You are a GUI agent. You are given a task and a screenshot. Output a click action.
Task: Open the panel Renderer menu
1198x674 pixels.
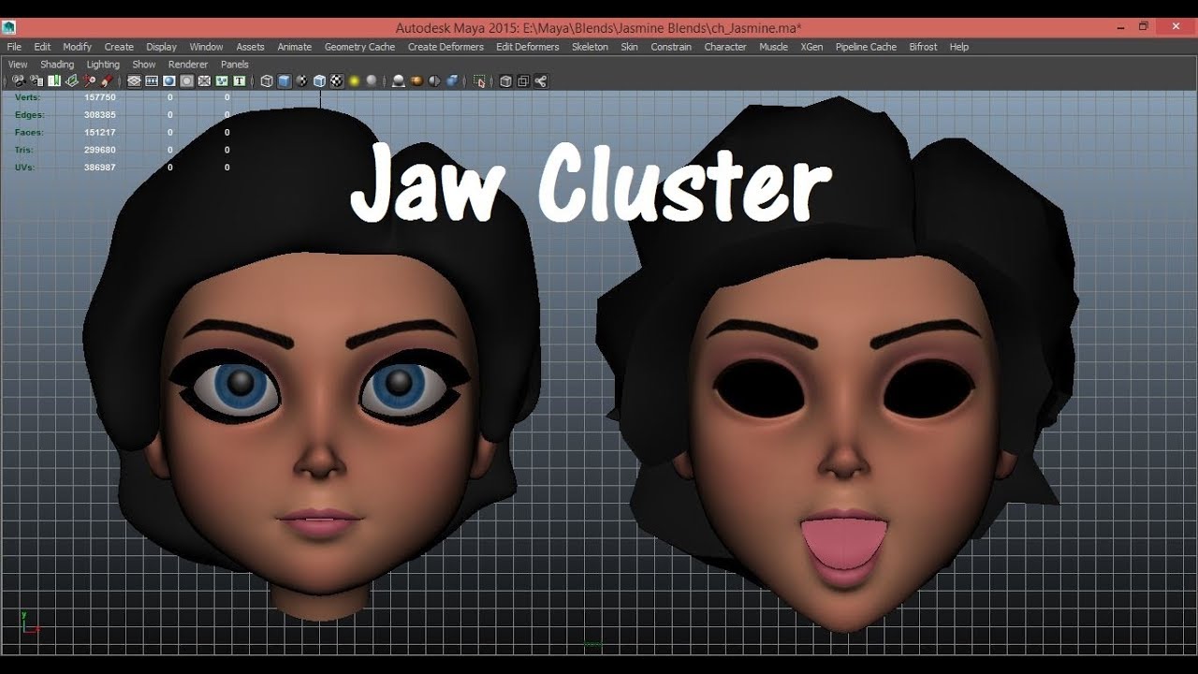click(x=188, y=65)
